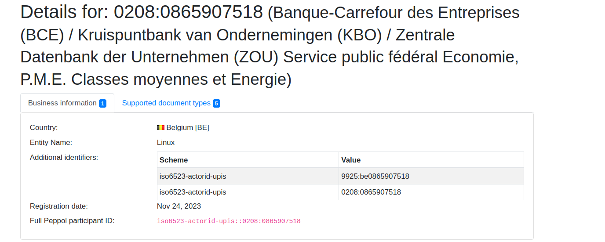The width and height of the screenshot is (605, 242).
Task: Click the Business information count badge
Action: [102, 104]
